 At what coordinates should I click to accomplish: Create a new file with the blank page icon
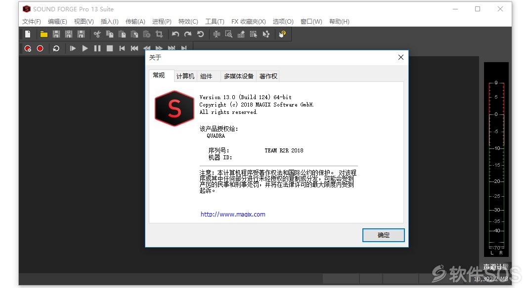pos(28,34)
